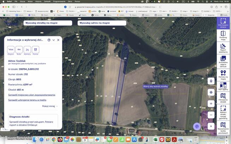
Task: Center the map on my location
Action: coord(211,92)
